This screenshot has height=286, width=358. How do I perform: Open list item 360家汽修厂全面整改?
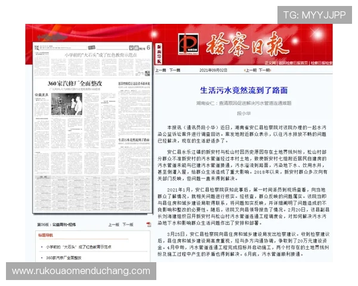tap(64, 258)
